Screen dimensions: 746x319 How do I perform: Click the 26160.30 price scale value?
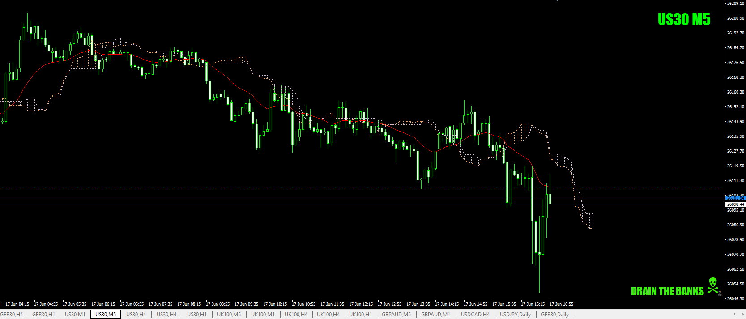[736, 92]
